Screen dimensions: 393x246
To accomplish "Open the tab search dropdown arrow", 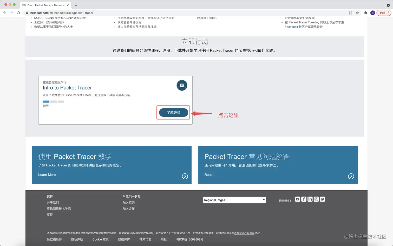I will tap(388, 5).
